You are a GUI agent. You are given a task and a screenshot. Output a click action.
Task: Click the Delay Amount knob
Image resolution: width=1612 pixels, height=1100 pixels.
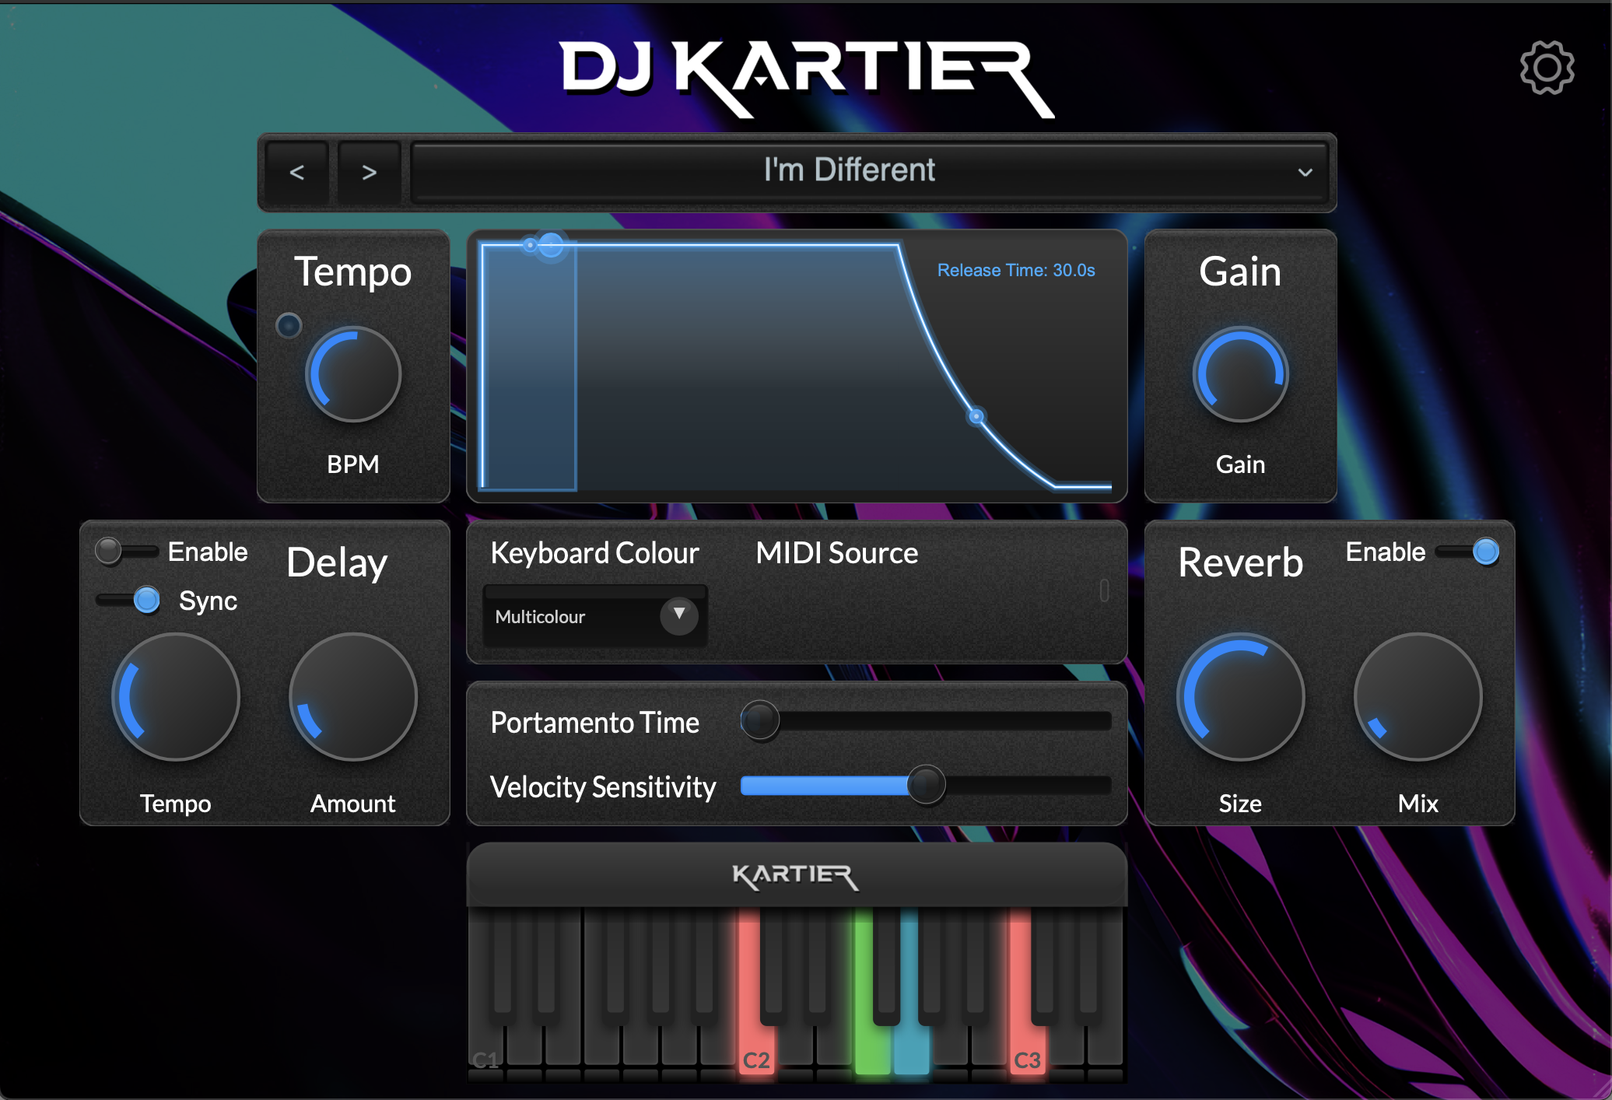click(x=353, y=696)
